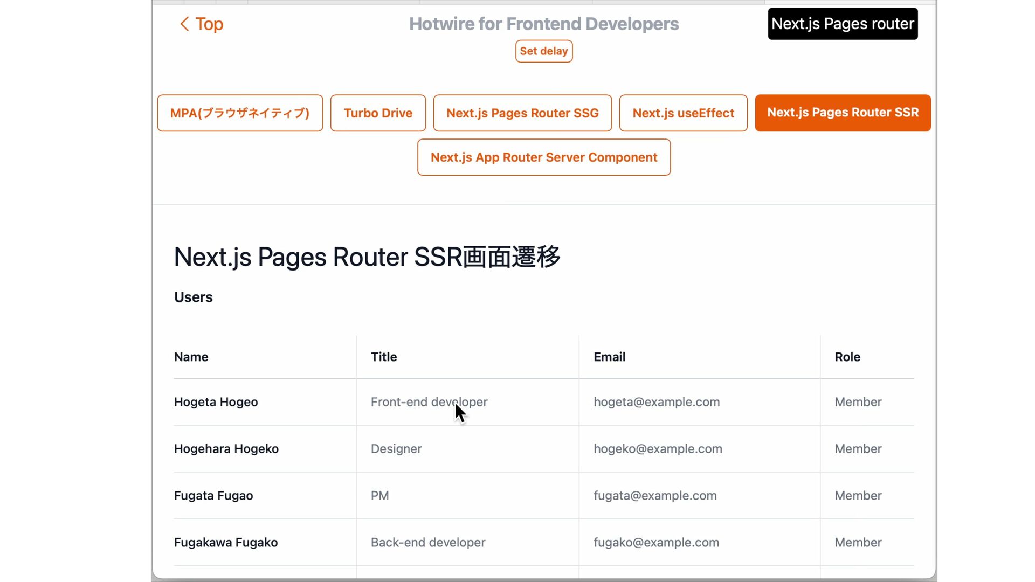This screenshot has width=1035, height=582.
Task: Click the Name column header
Action: [x=191, y=357]
